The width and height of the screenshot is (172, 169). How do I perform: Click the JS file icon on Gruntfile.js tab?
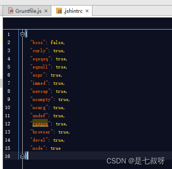pyautogui.click(x=11, y=11)
